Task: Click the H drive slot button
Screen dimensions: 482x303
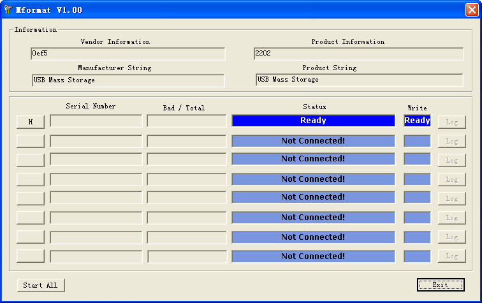Action: 31,121
